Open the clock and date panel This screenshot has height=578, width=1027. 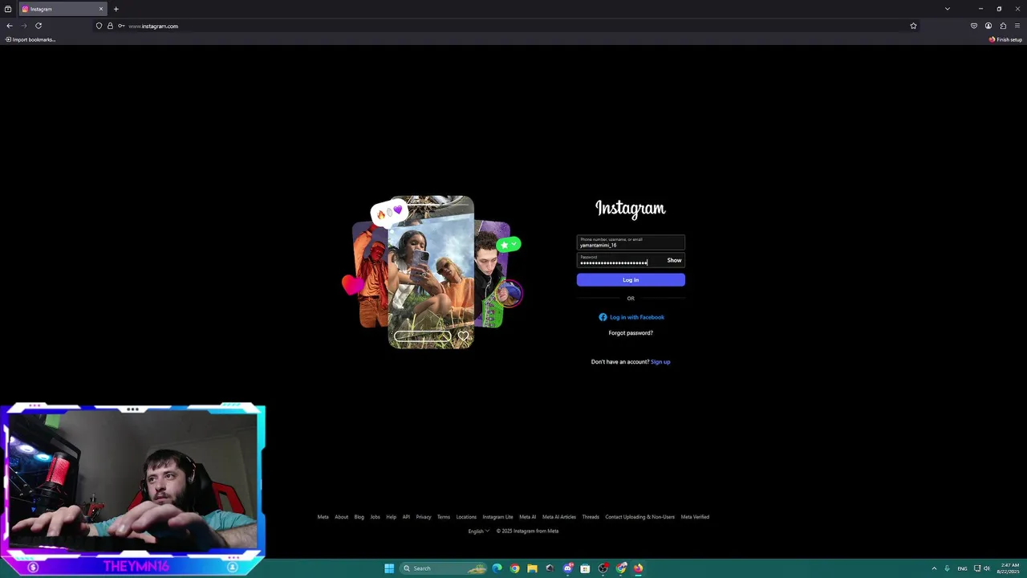point(1009,568)
